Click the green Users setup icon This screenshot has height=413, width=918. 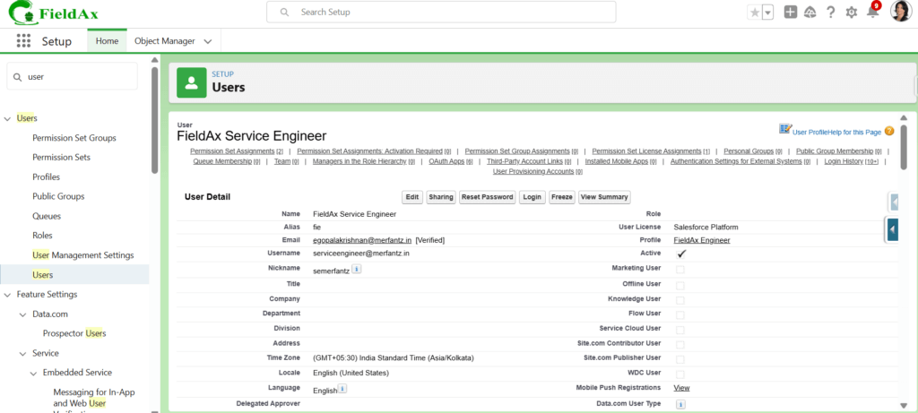(x=192, y=82)
